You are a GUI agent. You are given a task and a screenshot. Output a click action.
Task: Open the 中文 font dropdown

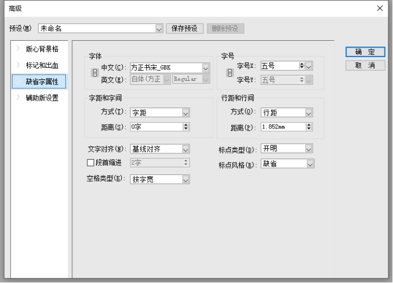click(x=205, y=67)
